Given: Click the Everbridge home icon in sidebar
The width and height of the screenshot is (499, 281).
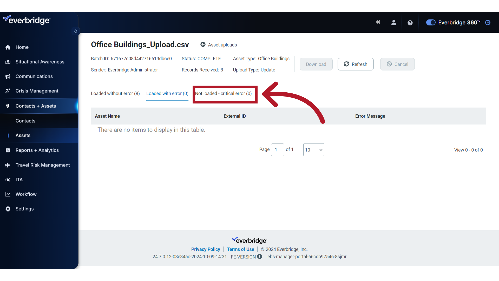Looking at the screenshot, I should tap(8, 47).
